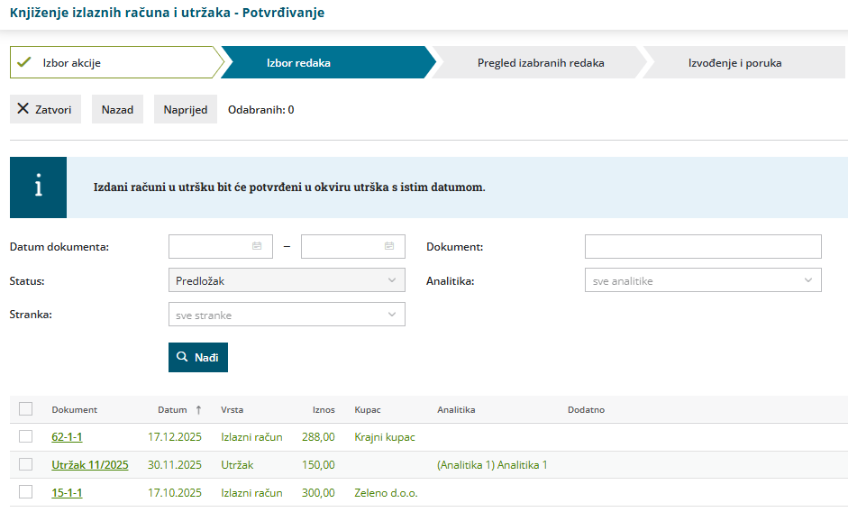Screen dimensions: 848x512
Task: Open document link 15-1-1
Action: point(67,492)
